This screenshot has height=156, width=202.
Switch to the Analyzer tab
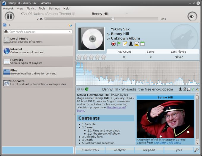(120, 150)
